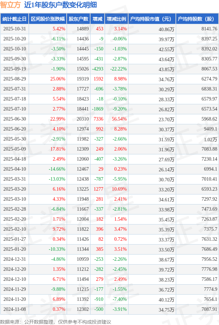The image size is (219, 325).
Task: Select the 2024-11-08 date row
Action: (15, 309)
